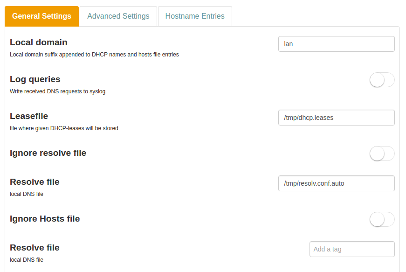The image size is (406, 272).
Task: Click the "Ignore resolve file" heading
Action: pos(48,153)
